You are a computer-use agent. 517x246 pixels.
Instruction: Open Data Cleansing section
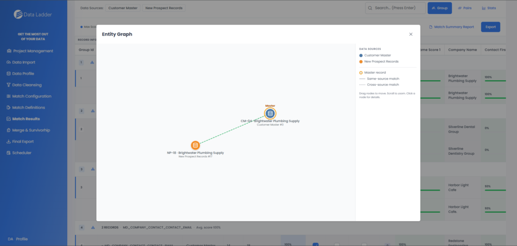24,85
